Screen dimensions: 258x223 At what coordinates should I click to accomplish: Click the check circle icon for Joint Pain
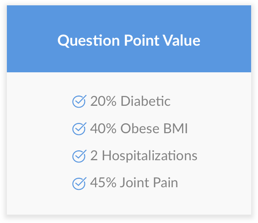(x=79, y=184)
